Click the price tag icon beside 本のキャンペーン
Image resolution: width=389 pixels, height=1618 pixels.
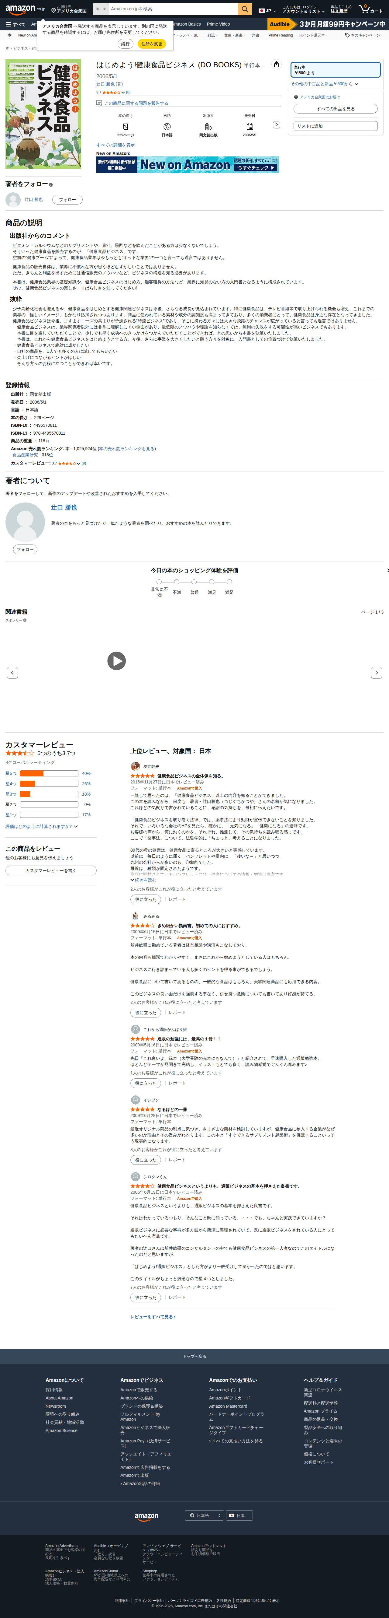pos(348,35)
